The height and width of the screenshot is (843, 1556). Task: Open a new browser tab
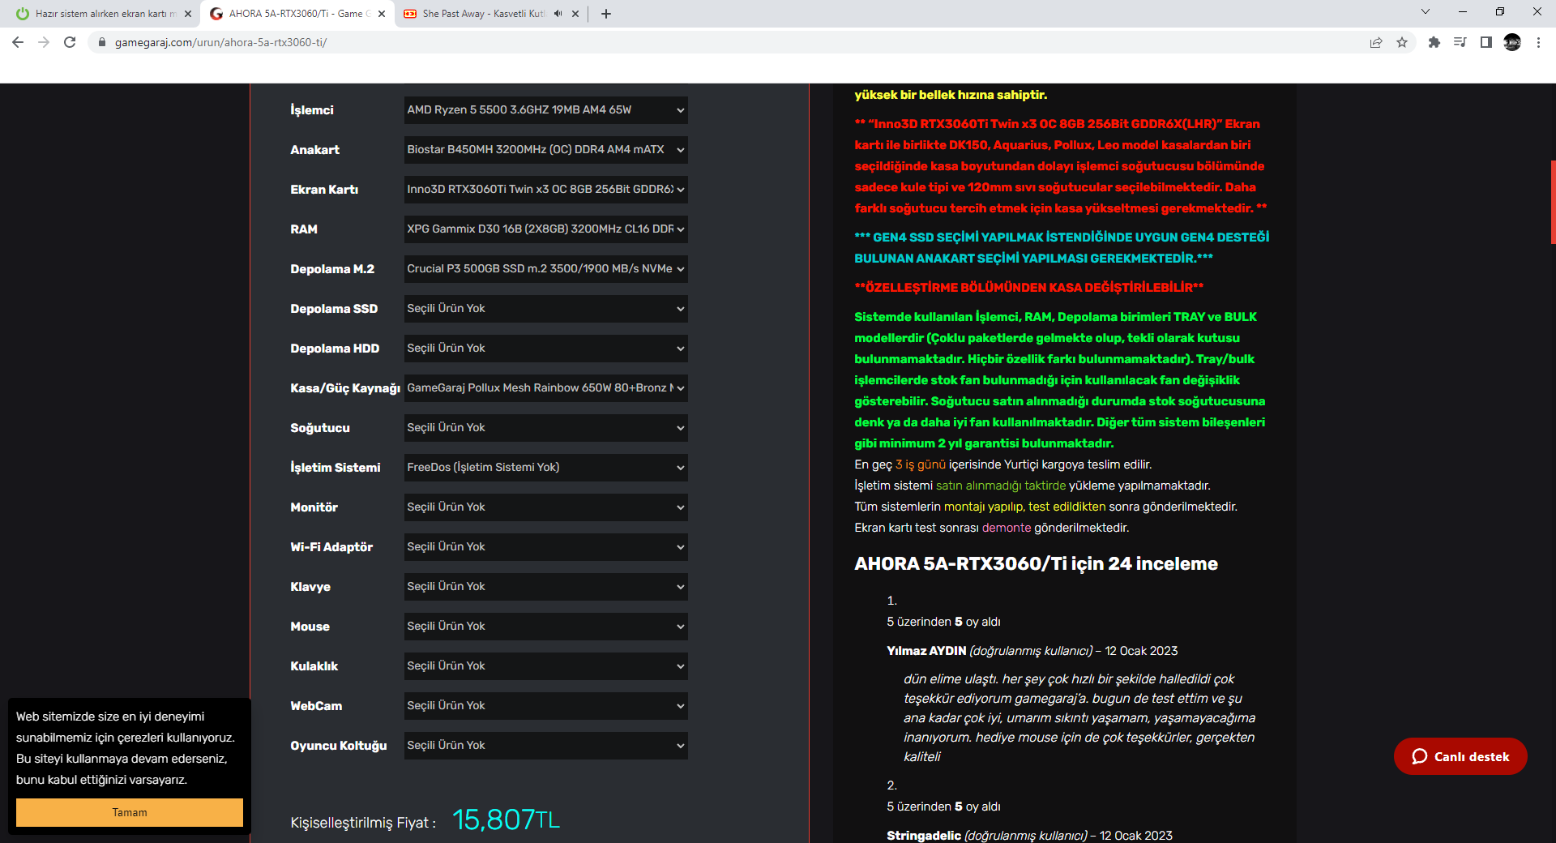(606, 14)
